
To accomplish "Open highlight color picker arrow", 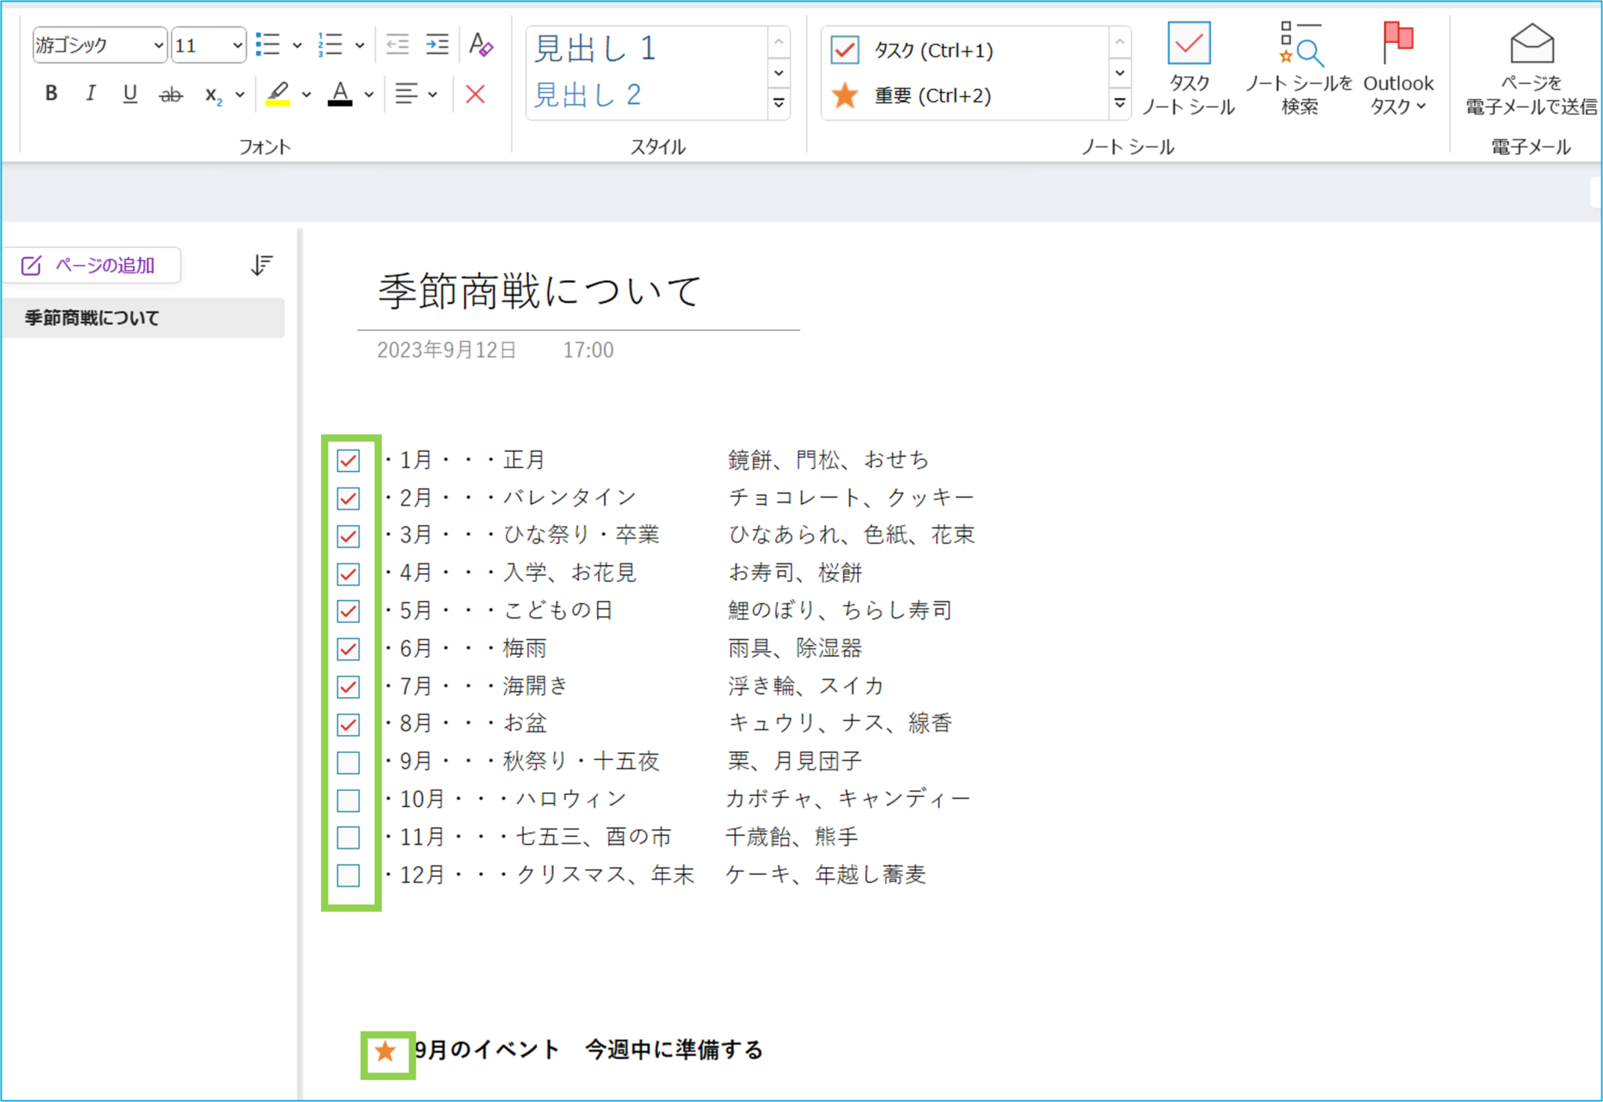I will 307,95.
